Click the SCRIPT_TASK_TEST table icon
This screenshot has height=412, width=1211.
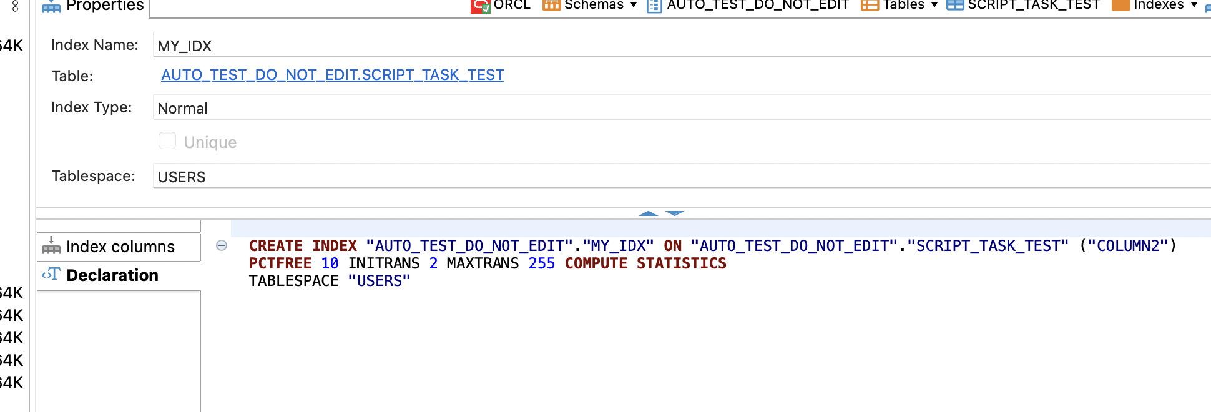tap(955, 5)
